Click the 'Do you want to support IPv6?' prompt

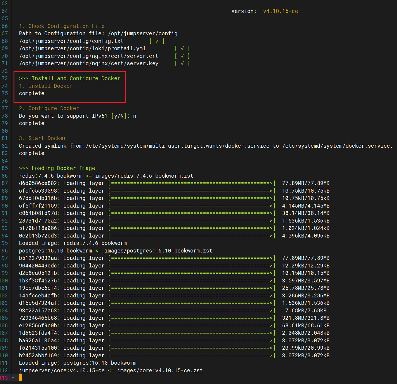click(x=78, y=116)
